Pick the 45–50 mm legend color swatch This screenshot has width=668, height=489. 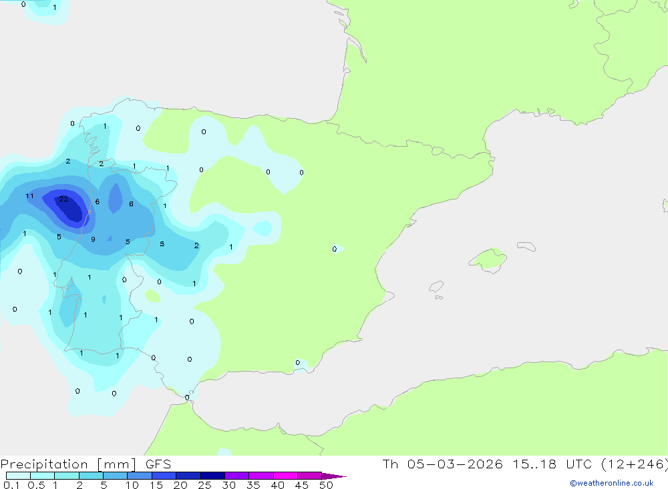pos(309,476)
